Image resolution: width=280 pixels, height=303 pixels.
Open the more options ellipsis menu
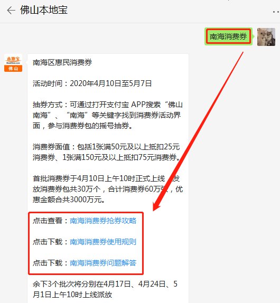pos(276,12)
